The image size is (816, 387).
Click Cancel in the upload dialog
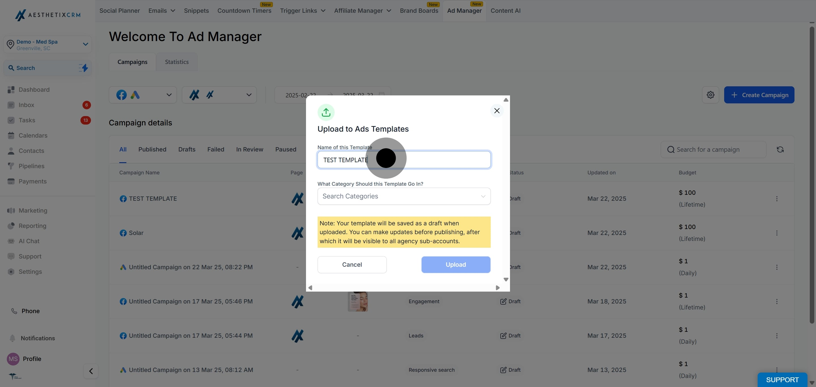pos(352,264)
